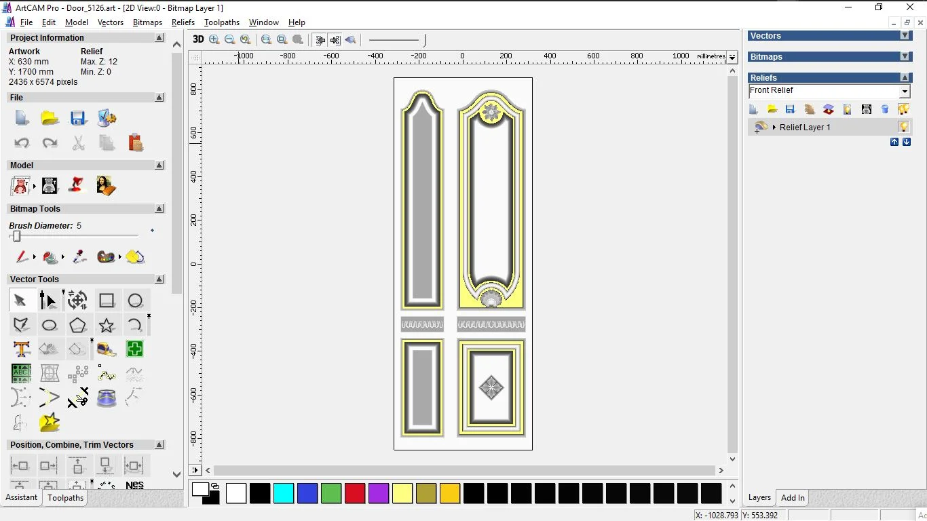Switch to the Toolpaths tab
This screenshot has height=521, width=927.
point(65,497)
